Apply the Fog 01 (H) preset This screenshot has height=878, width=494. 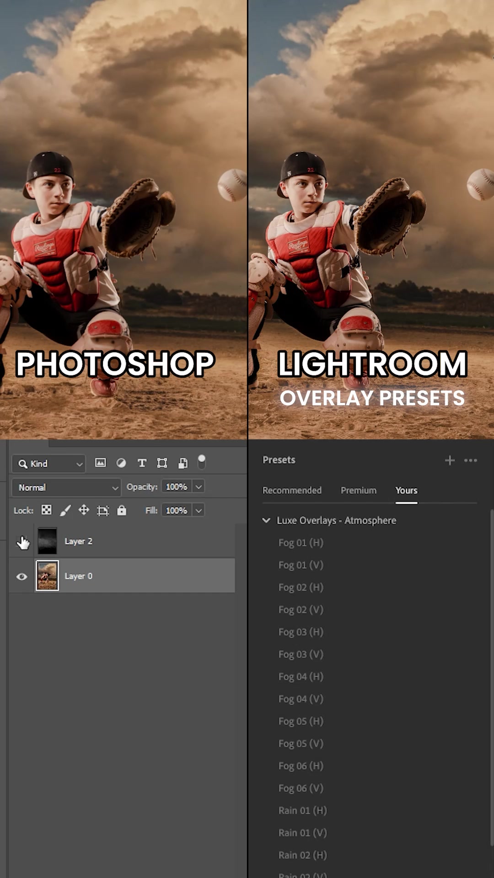point(301,543)
